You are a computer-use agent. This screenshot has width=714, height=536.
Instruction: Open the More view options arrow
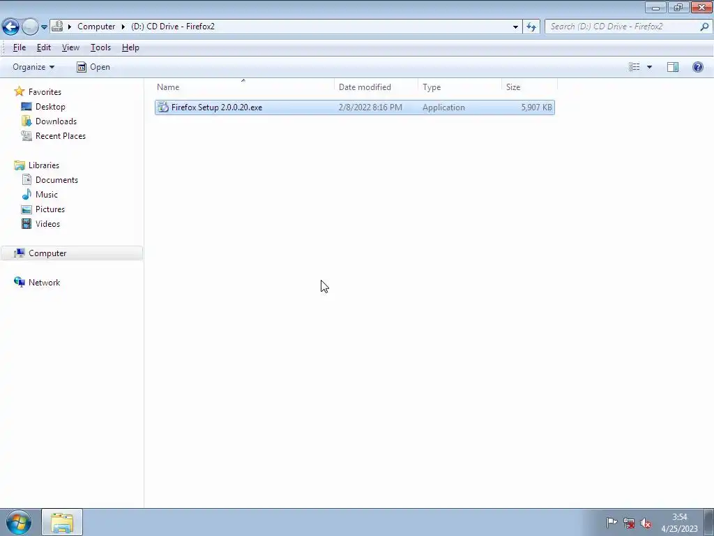[649, 67]
